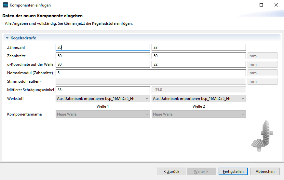Click the WB application icon in title bar

(5, 5)
